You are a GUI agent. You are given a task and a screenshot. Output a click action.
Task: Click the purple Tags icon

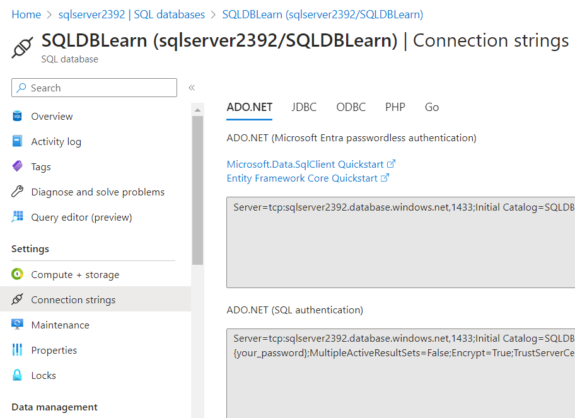click(x=17, y=166)
